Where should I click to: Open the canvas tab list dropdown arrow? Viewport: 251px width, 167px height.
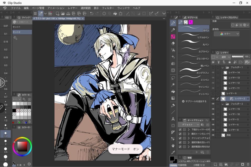pos(164,19)
